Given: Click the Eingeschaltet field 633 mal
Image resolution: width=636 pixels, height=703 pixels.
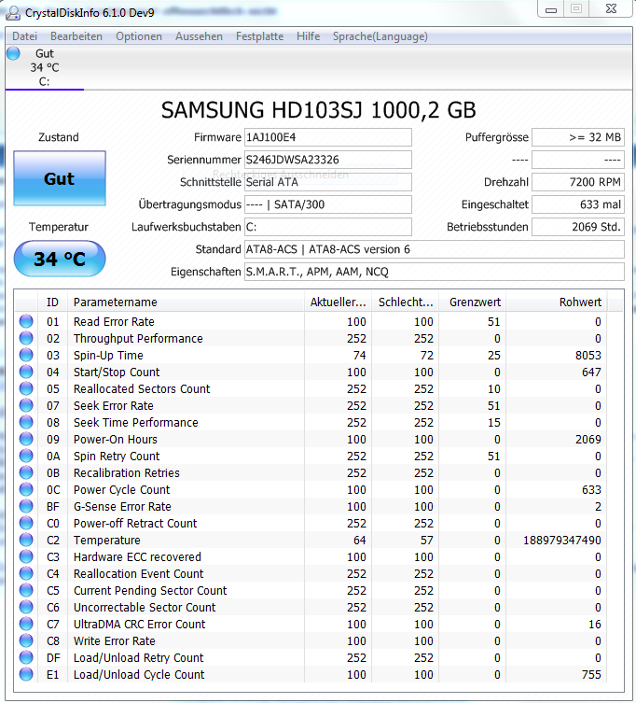Looking at the screenshot, I should pyautogui.click(x=578, y=204).
